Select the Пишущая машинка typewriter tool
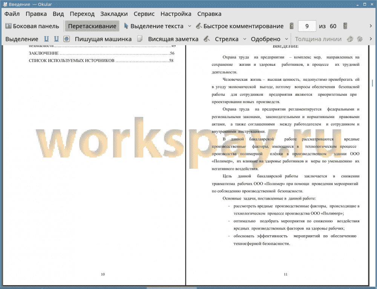 click(103, 39)
